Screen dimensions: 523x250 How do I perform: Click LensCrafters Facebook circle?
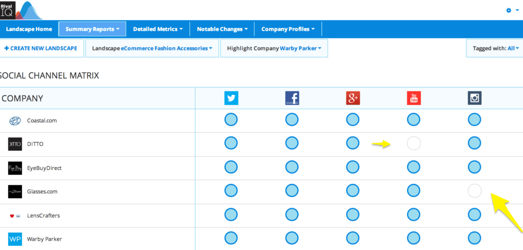point(292,215)
